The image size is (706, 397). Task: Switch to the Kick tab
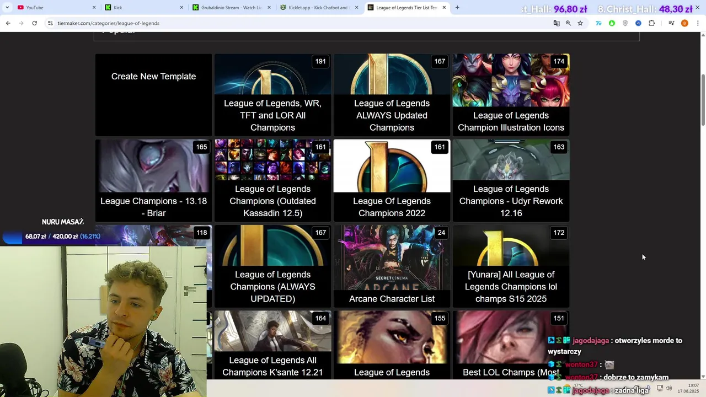coord(143,7)
